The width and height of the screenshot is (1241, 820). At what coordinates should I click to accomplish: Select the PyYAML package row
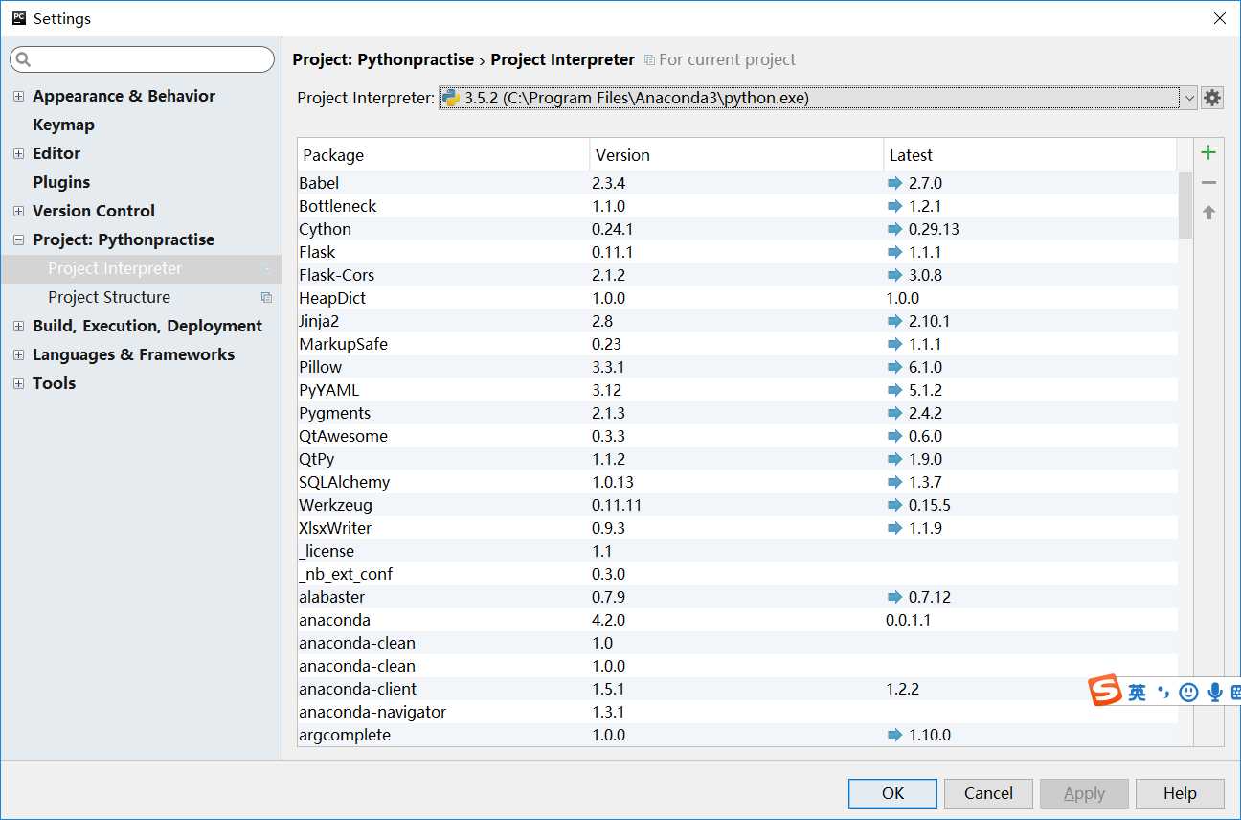click(x=737, y=390)
